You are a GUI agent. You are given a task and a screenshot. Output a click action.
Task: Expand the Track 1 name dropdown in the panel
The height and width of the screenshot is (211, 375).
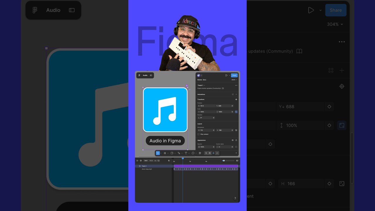click(x=204, y=85)
